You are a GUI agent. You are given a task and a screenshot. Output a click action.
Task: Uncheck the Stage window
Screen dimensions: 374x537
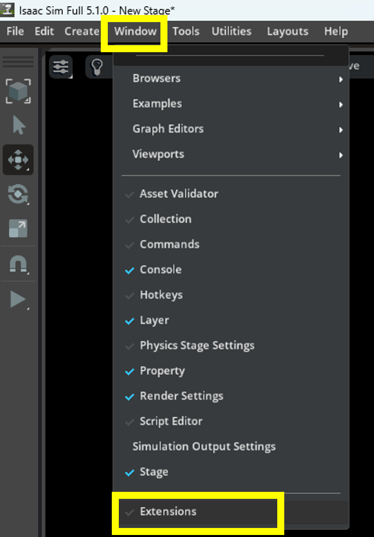pos(231,472)
